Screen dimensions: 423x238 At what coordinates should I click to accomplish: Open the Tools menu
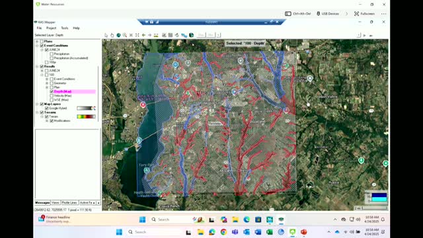point(65,28)
